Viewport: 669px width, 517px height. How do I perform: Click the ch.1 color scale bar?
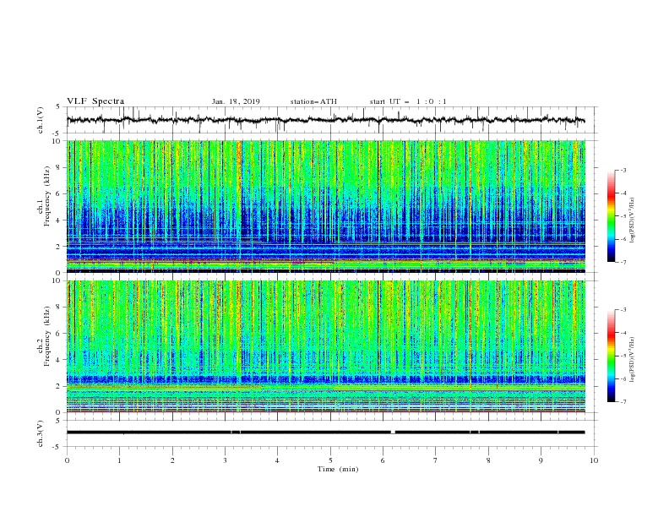click(x=611, y=216)
